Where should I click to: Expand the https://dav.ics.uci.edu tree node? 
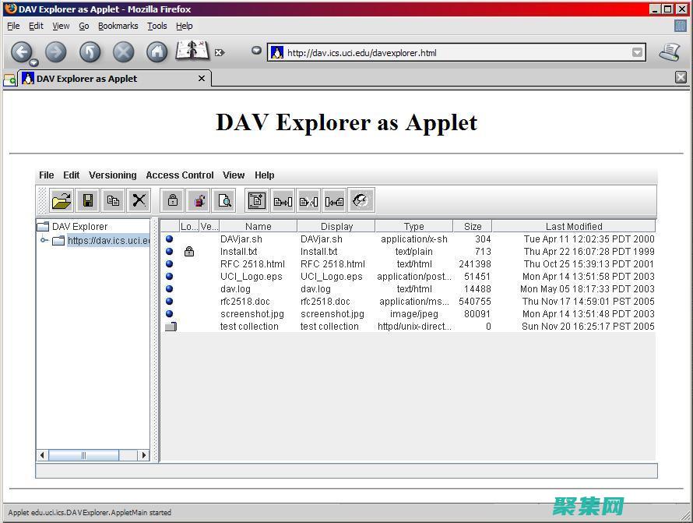pos(45,240)
